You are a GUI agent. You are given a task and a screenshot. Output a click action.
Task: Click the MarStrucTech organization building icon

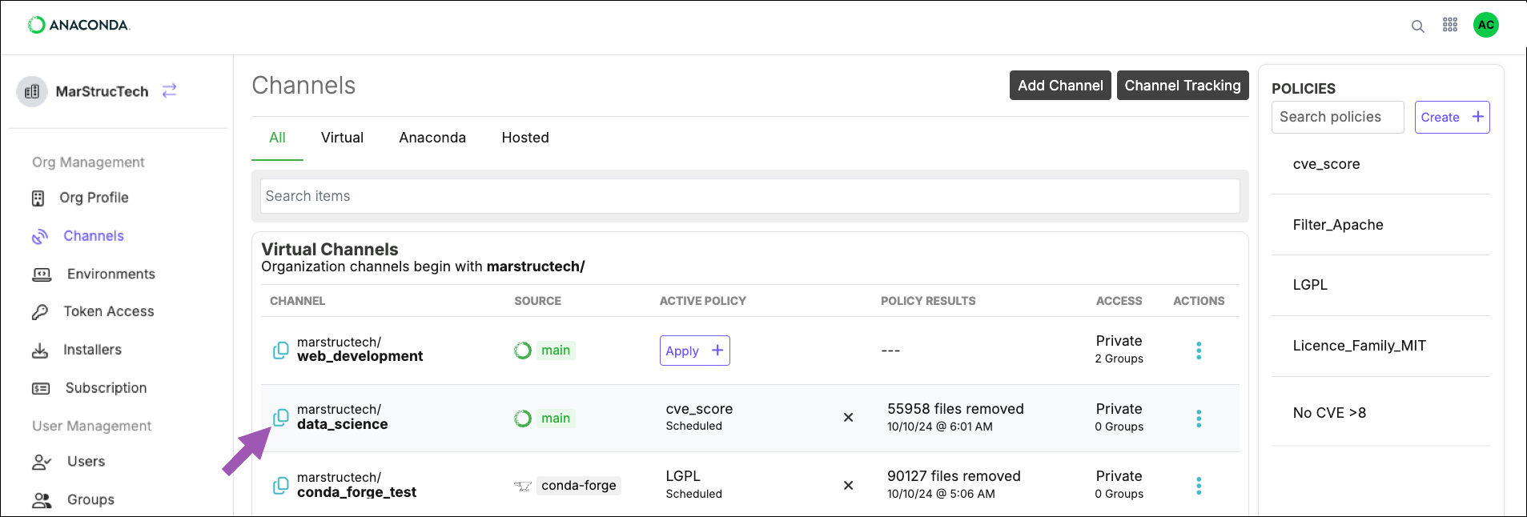[32, 91]
